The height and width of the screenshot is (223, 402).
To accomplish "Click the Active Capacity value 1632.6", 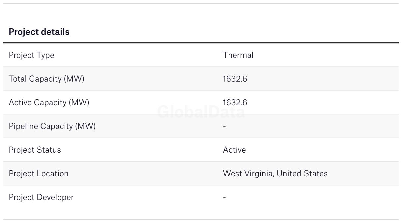I will pyautogui.click(x=235, y=103).
